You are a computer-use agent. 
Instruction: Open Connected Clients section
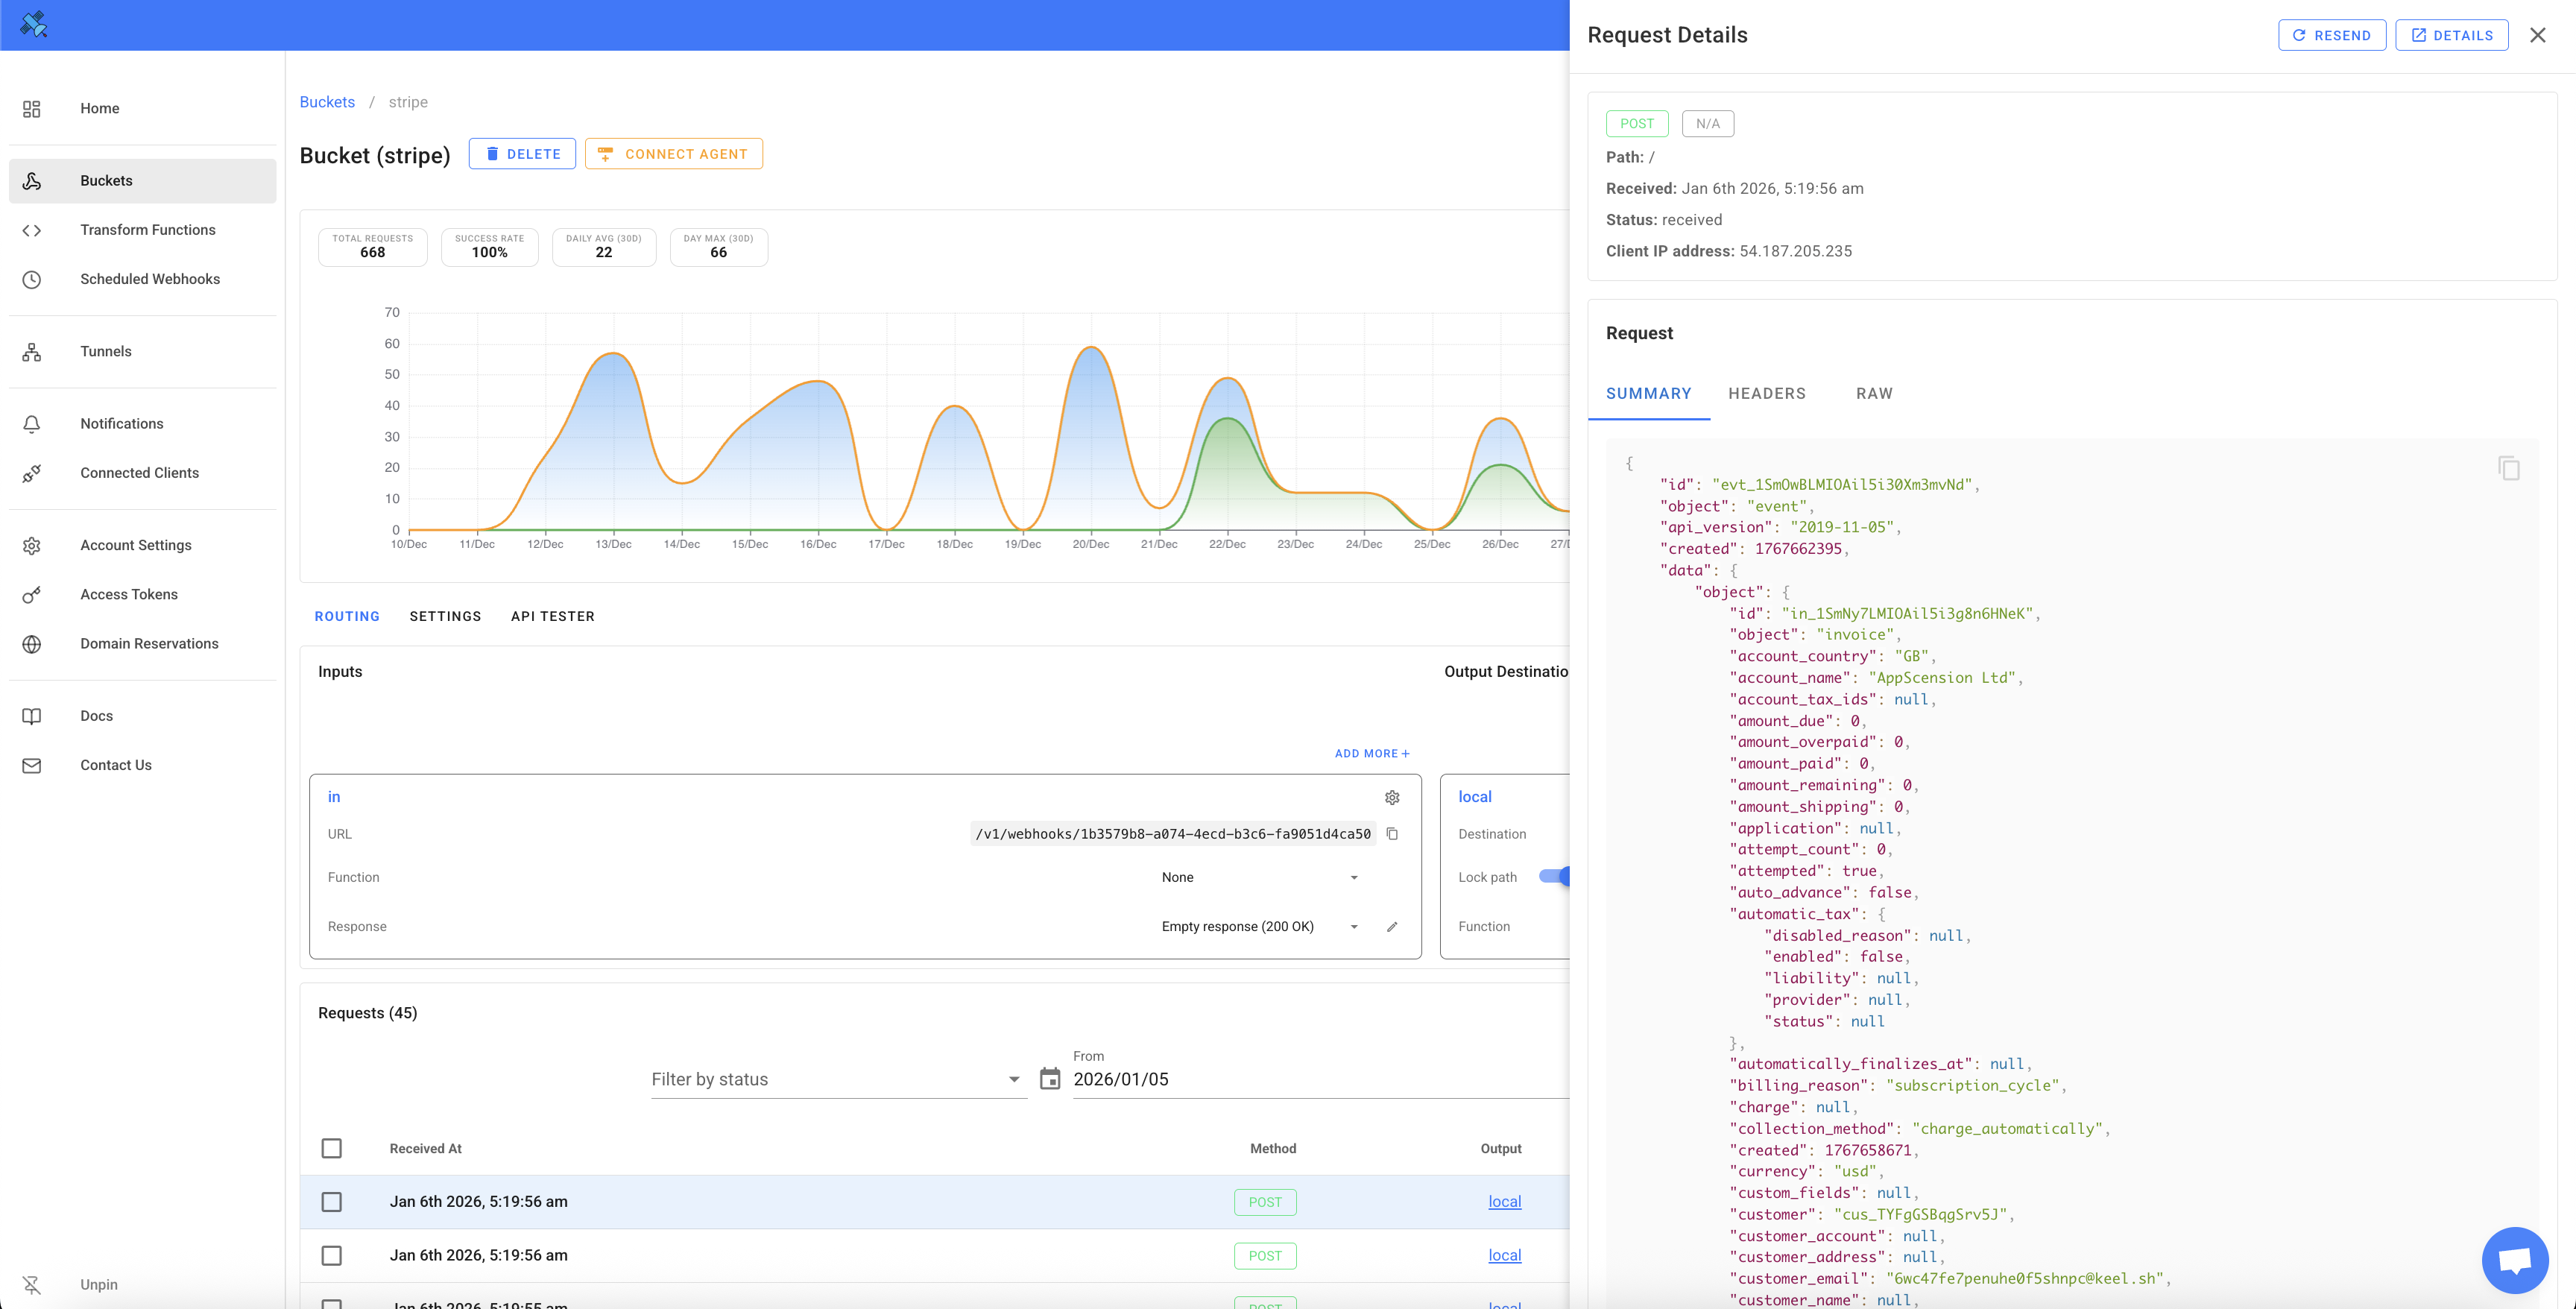[139, 472]
